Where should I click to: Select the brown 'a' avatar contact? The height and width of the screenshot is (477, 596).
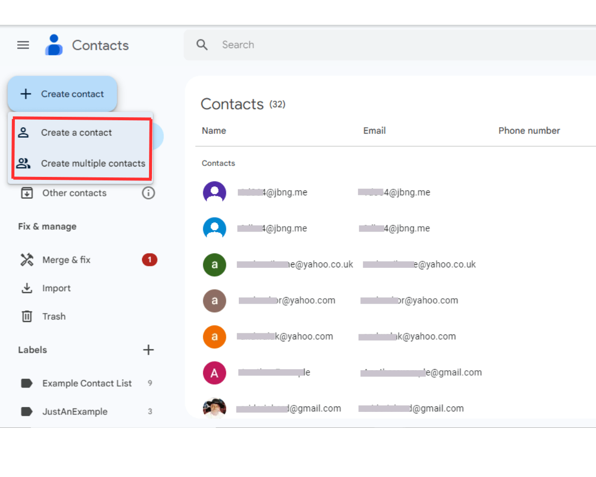215,301
